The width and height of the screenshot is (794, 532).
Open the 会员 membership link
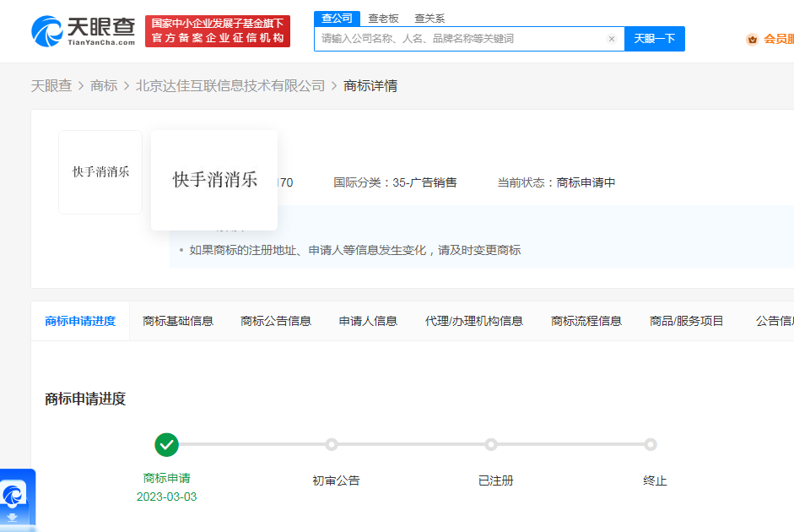778,39
